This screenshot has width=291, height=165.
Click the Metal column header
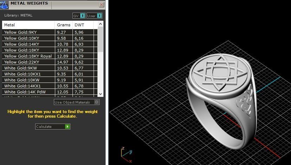29,25
